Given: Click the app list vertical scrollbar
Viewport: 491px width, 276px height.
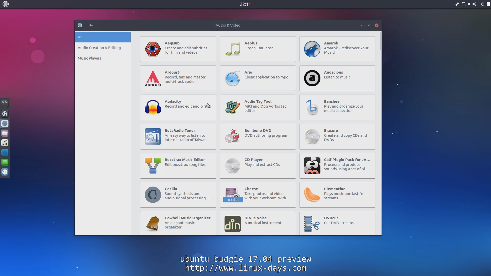Looking at the screenshot, I should pyautogui.click(x=381, y=41).
